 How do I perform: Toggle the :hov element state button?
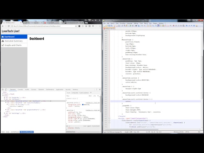(90, 96)
